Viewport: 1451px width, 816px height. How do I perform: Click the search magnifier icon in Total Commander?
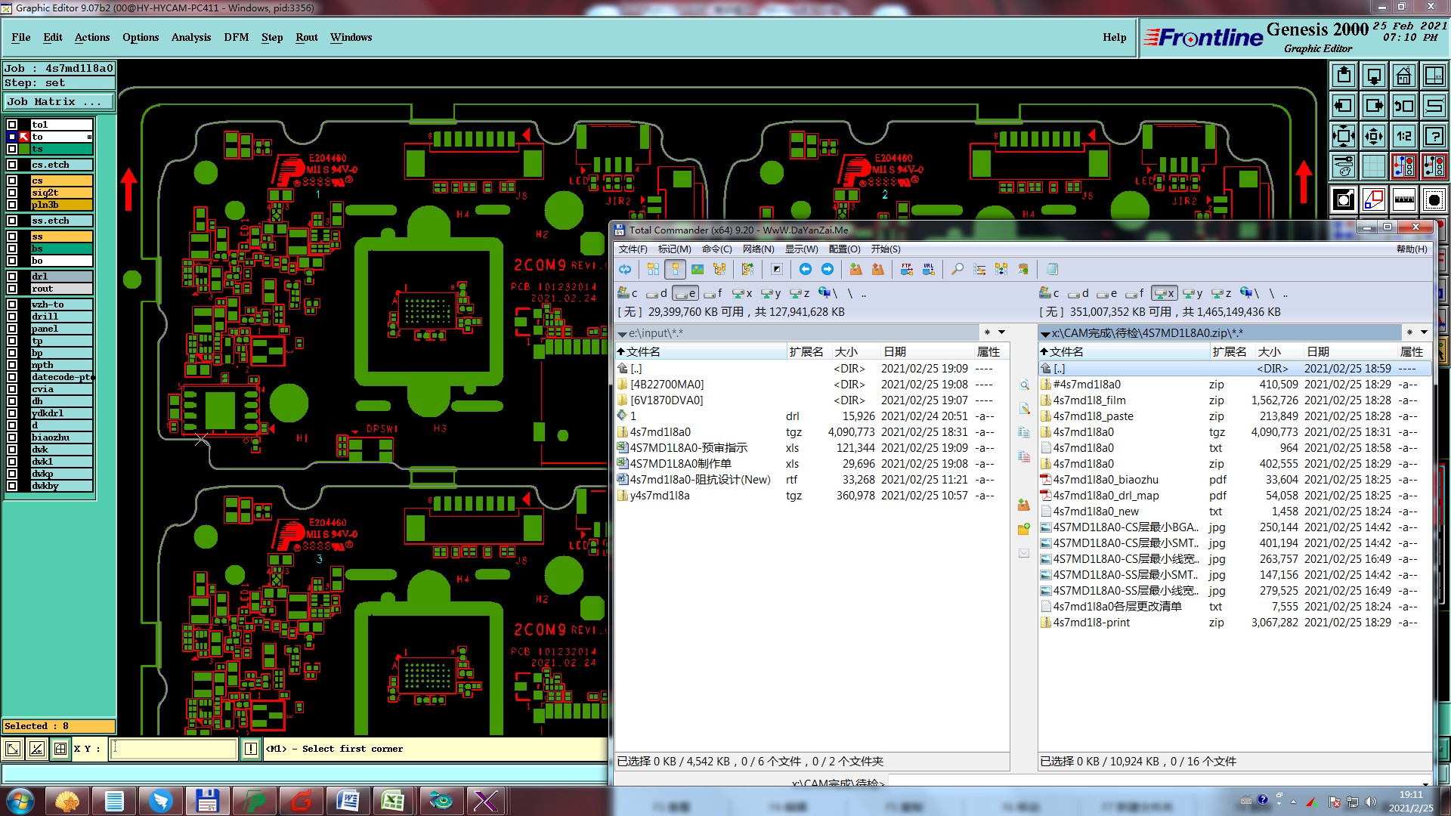957,269
